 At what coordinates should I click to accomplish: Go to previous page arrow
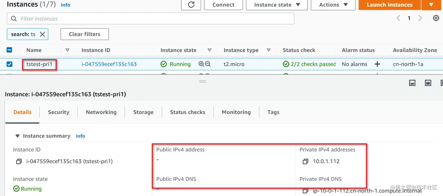point(398,18)
